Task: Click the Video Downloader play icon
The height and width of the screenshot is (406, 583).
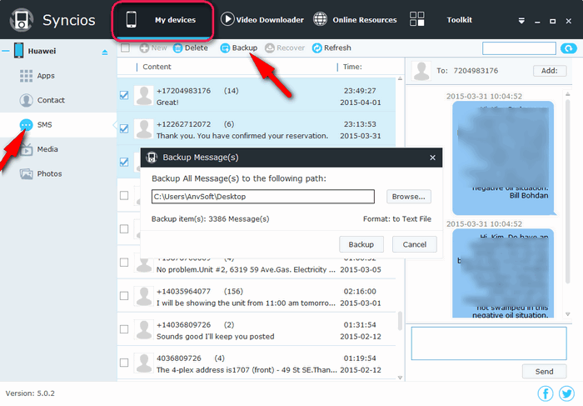Action: coord(227,19)
